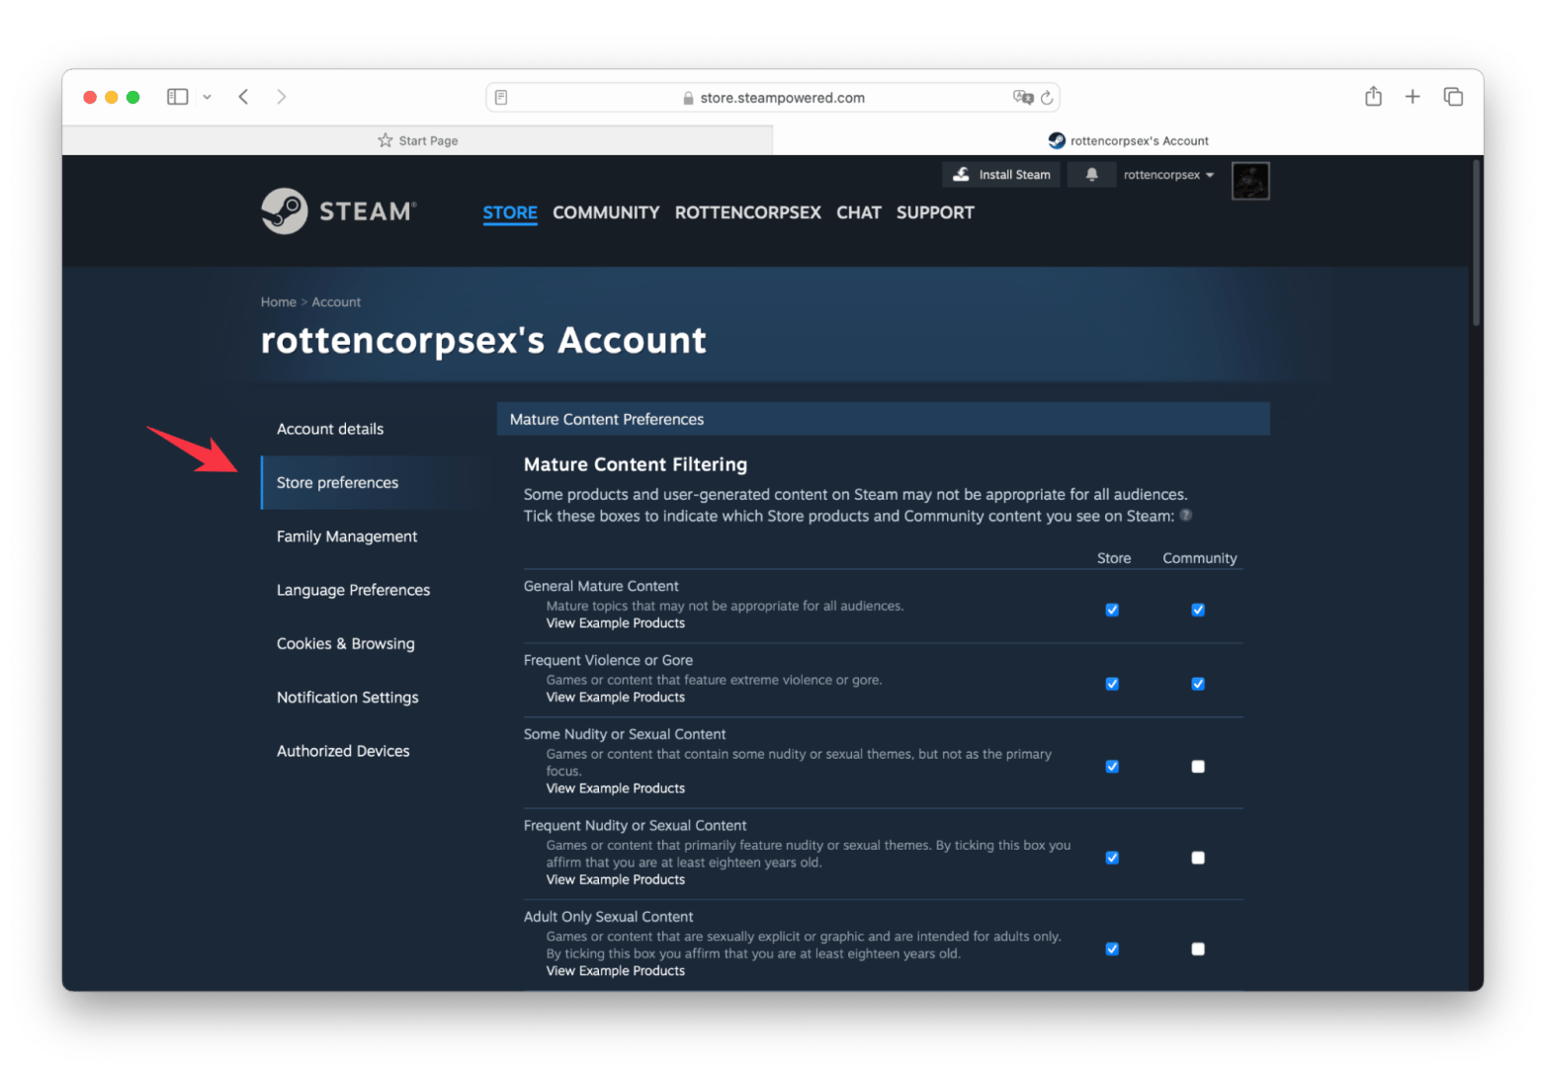Click the "Mature Content Filtering" heading
The height and width of the screenshot is (1073, 1542).
(636, 464)
